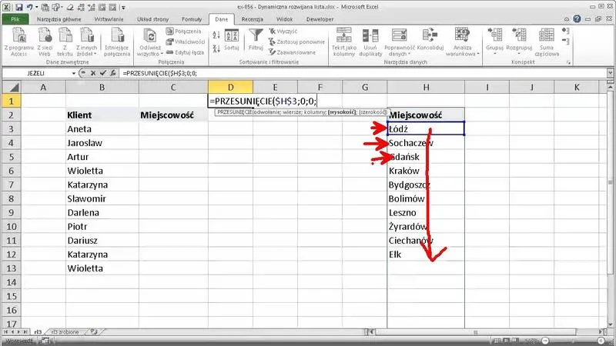Screen dimensions: 616x346
Task: Click the Sortuj button in the ribbon
Action: coord(231,42)
